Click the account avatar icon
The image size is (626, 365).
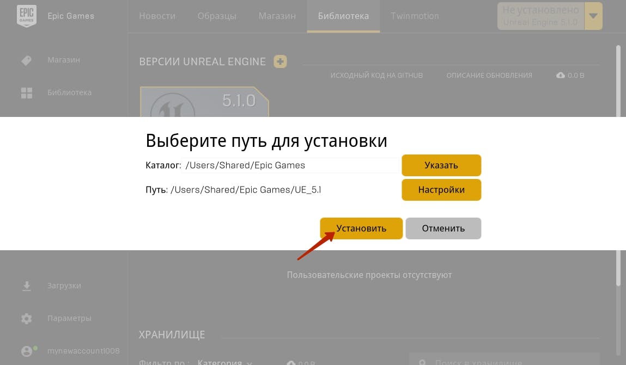[28, 351]
